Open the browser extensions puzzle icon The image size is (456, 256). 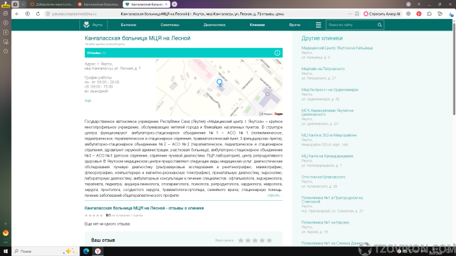point(429,14)
